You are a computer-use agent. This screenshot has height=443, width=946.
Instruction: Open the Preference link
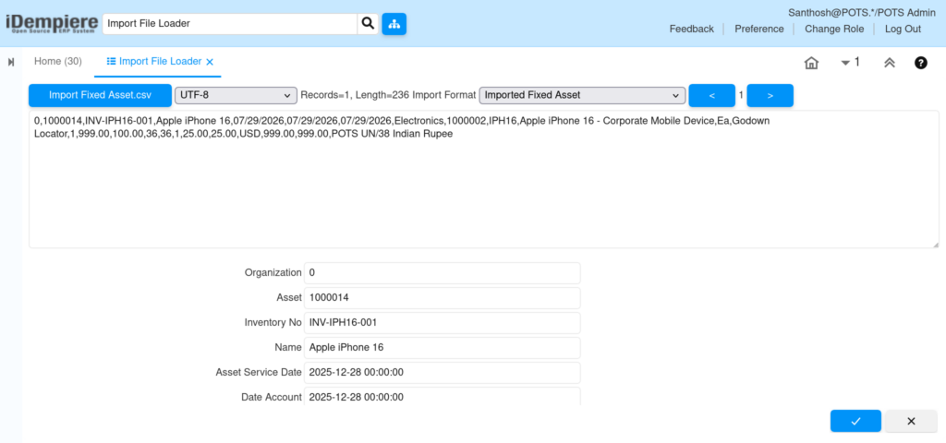click(759, 29)
